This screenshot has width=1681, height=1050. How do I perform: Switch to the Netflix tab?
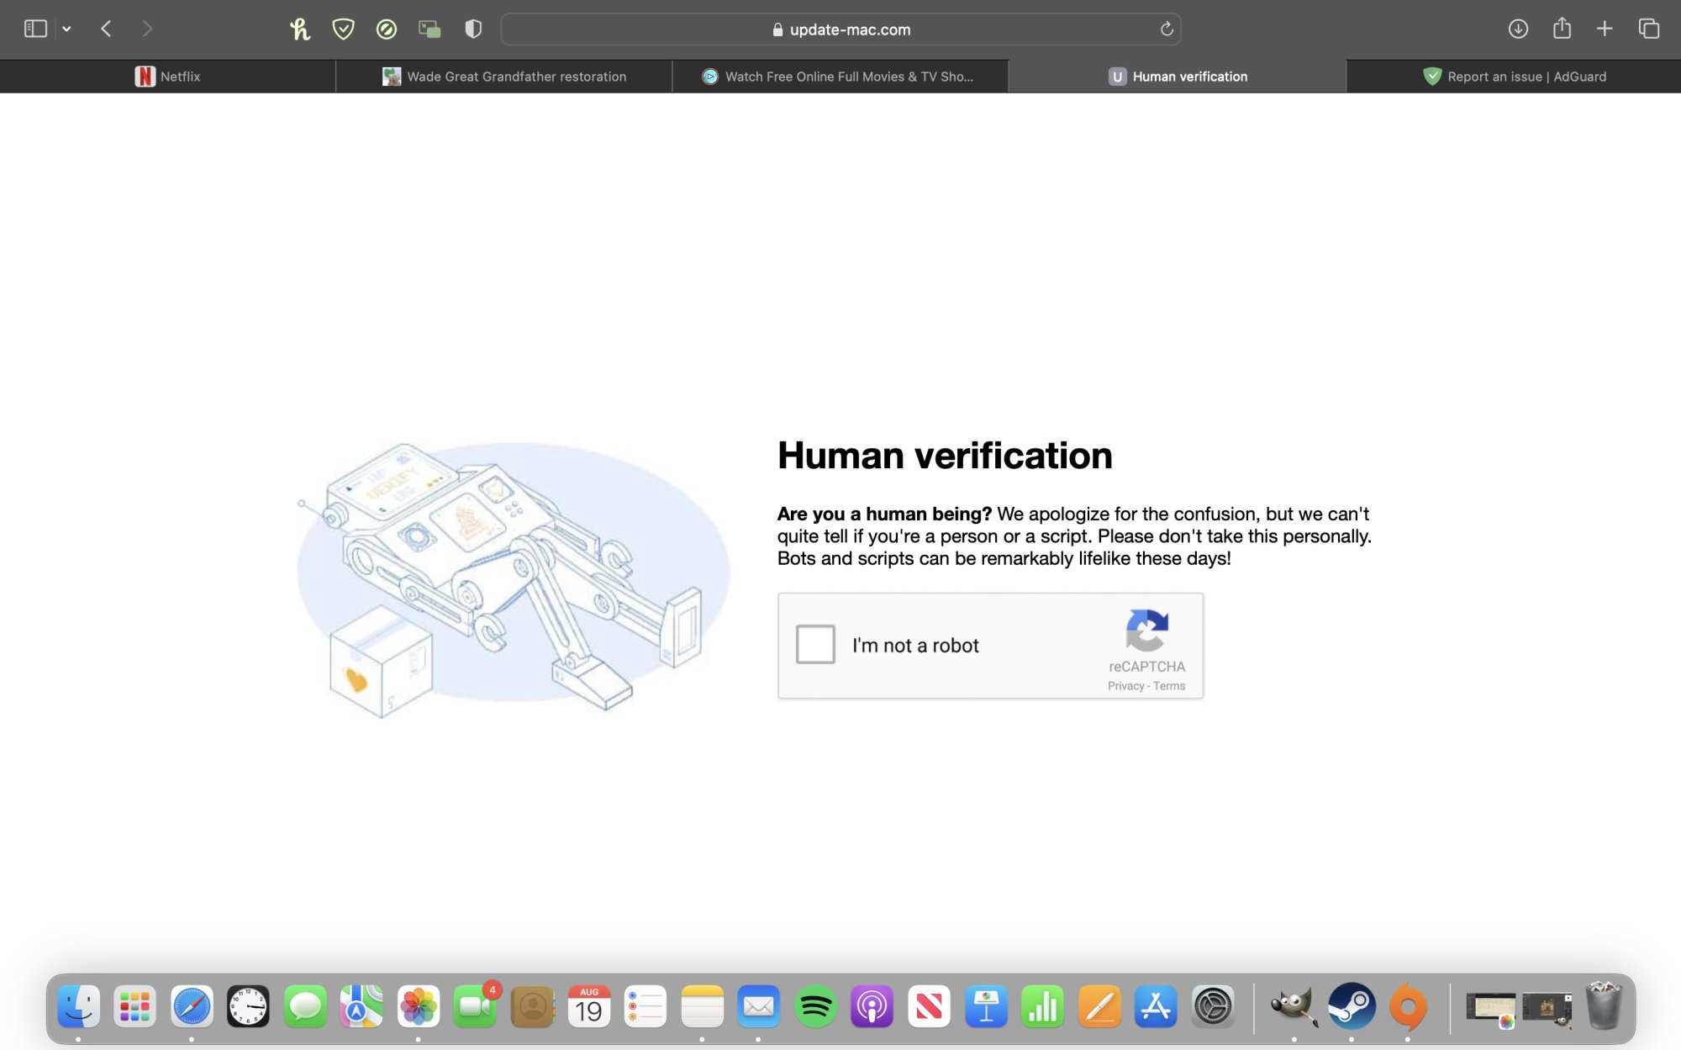point(167,76)
